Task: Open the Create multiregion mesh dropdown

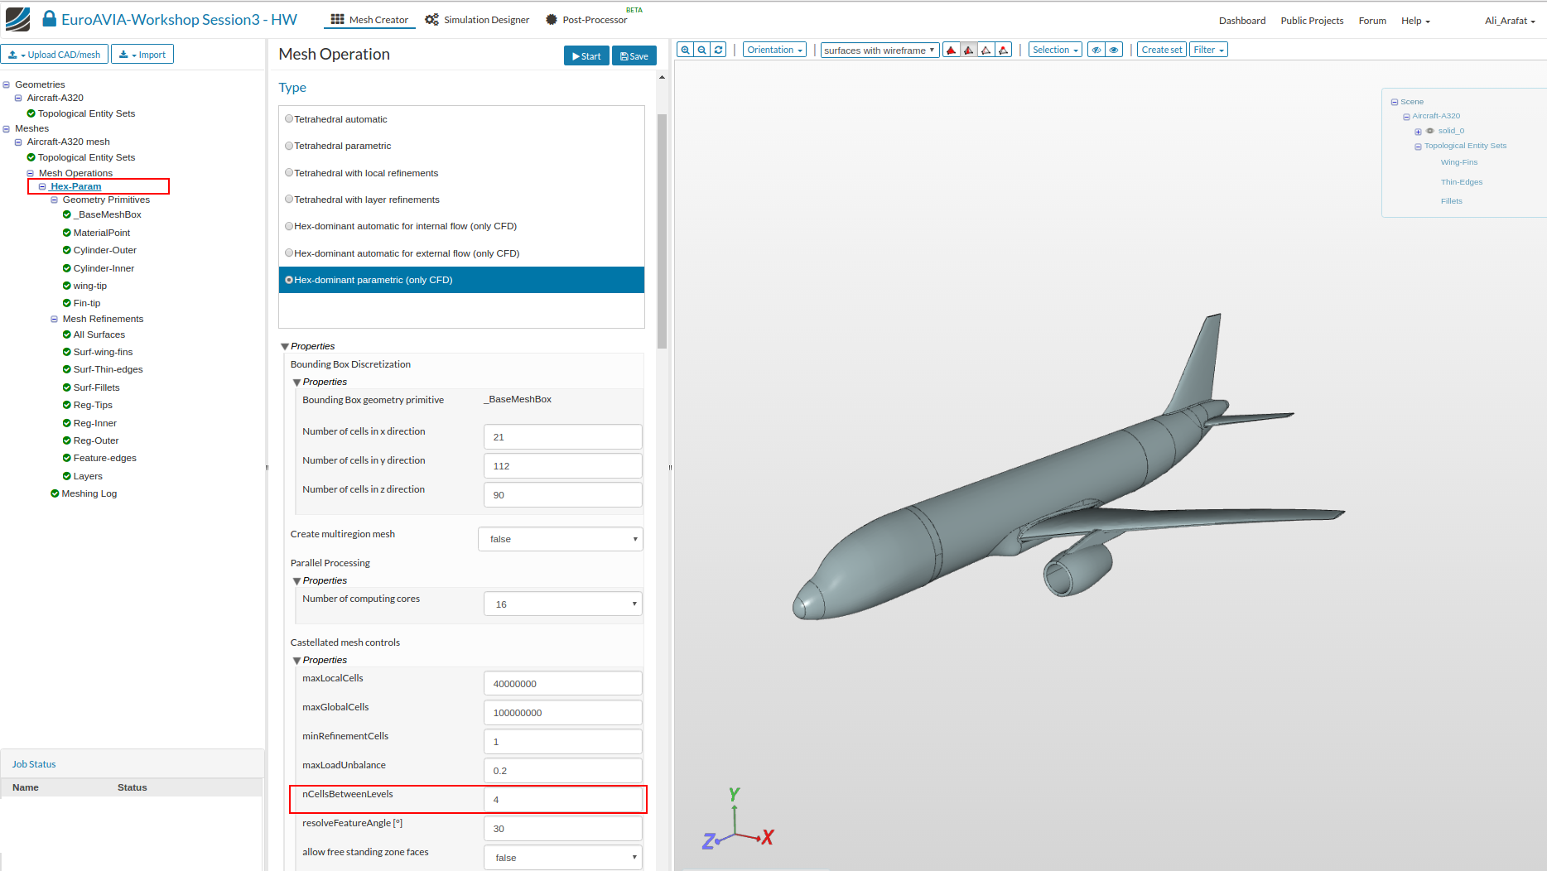Action: click(560, 539)
